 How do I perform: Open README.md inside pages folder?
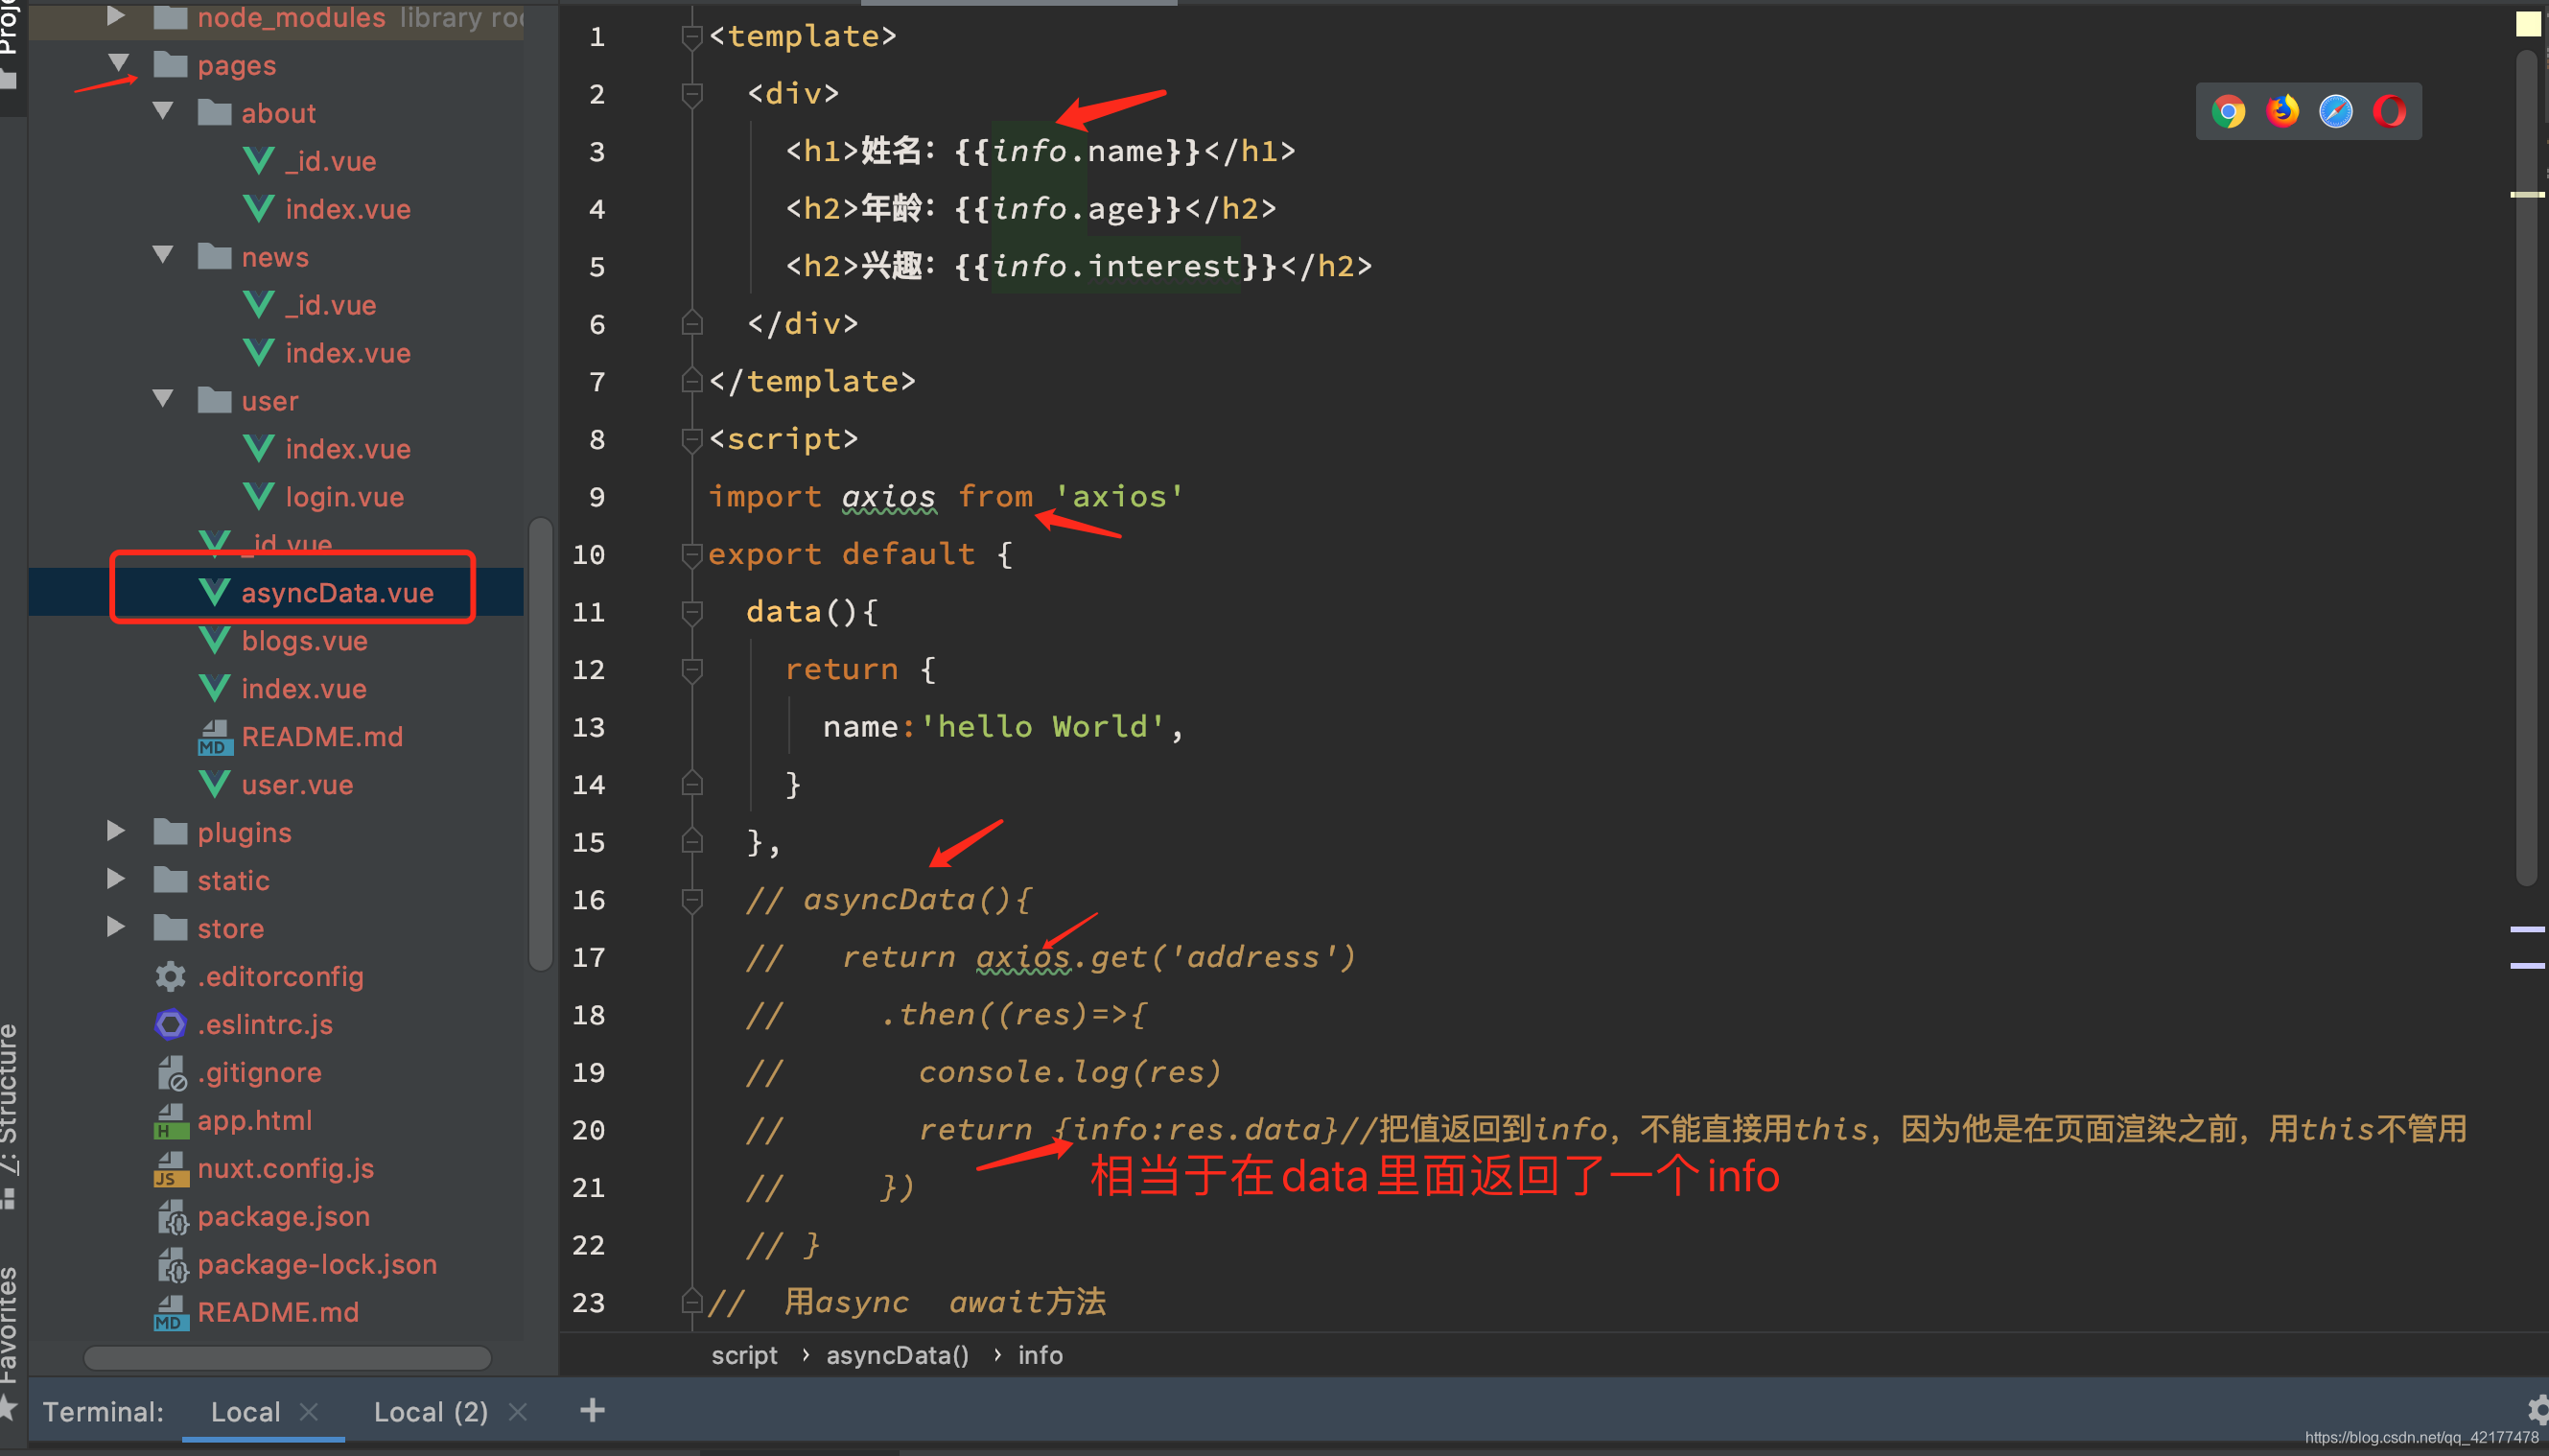coord(322,736)
